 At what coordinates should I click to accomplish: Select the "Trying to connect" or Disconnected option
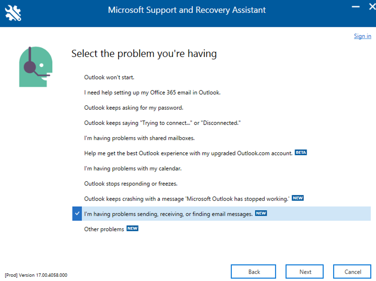[x=162, y=123]
